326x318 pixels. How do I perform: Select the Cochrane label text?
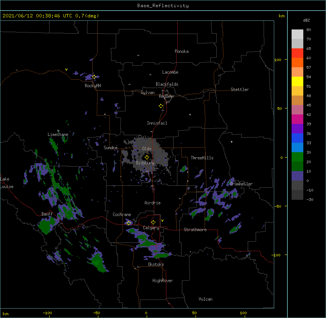tap(122, 215)
